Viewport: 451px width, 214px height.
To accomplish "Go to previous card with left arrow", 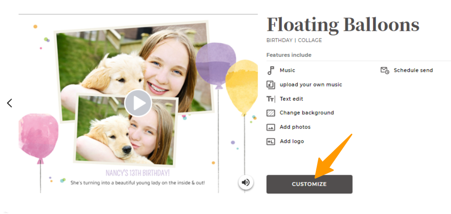I will coord(10,103).
